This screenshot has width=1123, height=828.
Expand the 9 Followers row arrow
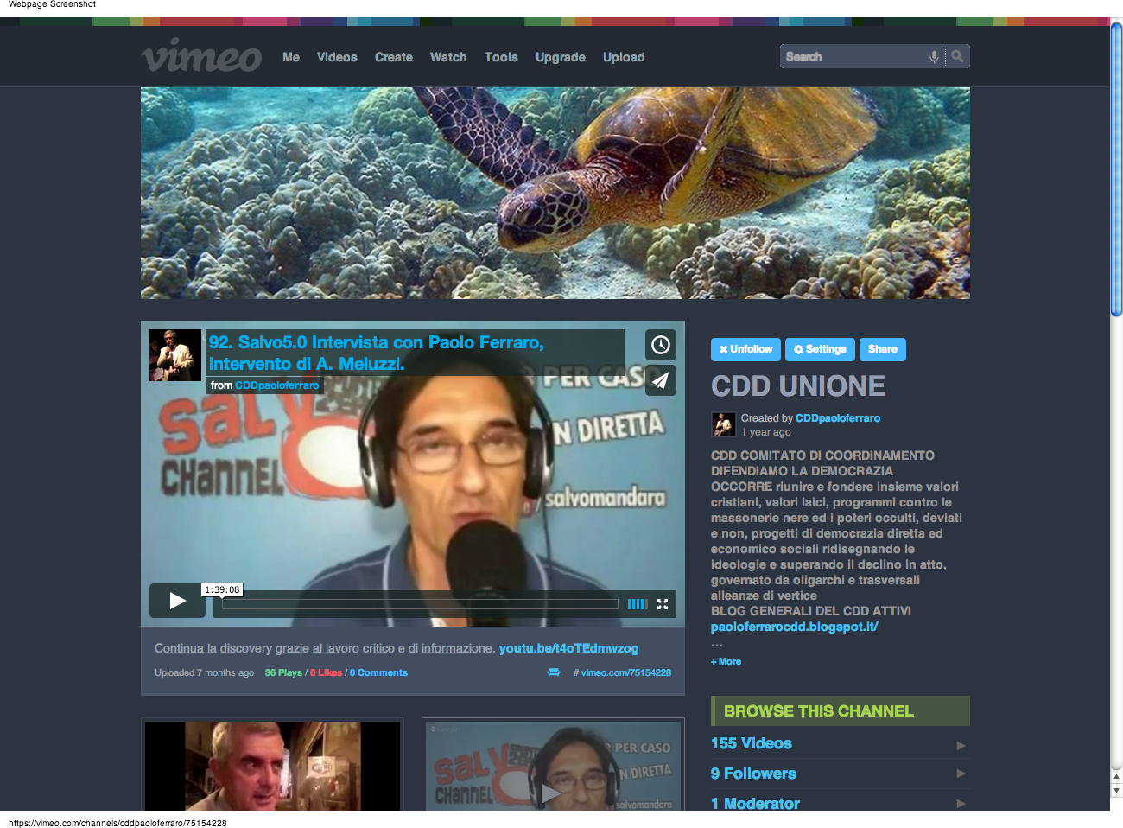(961, 774)
